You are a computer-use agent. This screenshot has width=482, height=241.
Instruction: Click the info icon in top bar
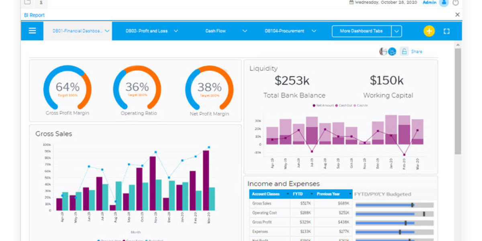click(41, 3)
